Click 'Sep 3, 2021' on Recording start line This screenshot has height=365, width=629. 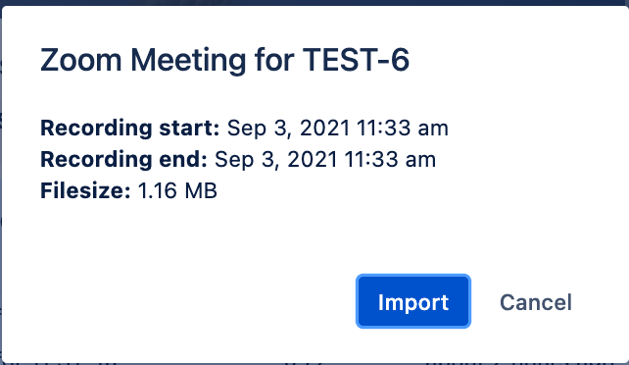coord(289,129)
